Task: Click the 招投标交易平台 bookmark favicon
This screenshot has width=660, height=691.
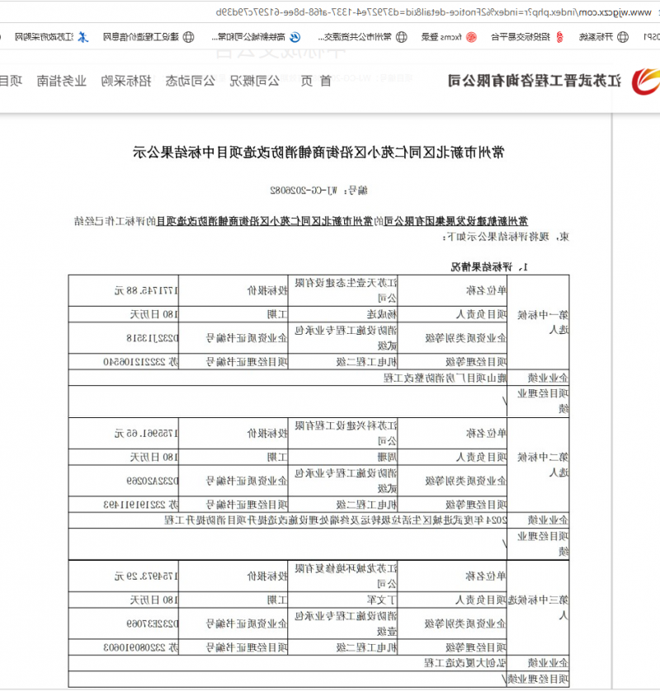Action: point(559,37)
